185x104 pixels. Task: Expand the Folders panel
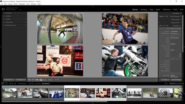tap(4, 19)
